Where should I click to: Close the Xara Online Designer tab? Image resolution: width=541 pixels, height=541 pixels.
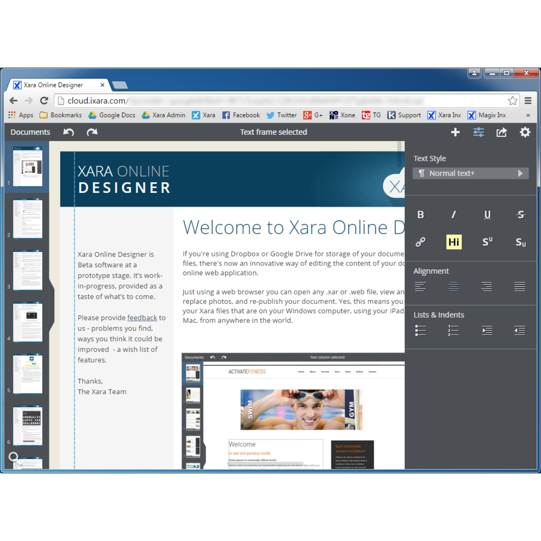point(102,85)
